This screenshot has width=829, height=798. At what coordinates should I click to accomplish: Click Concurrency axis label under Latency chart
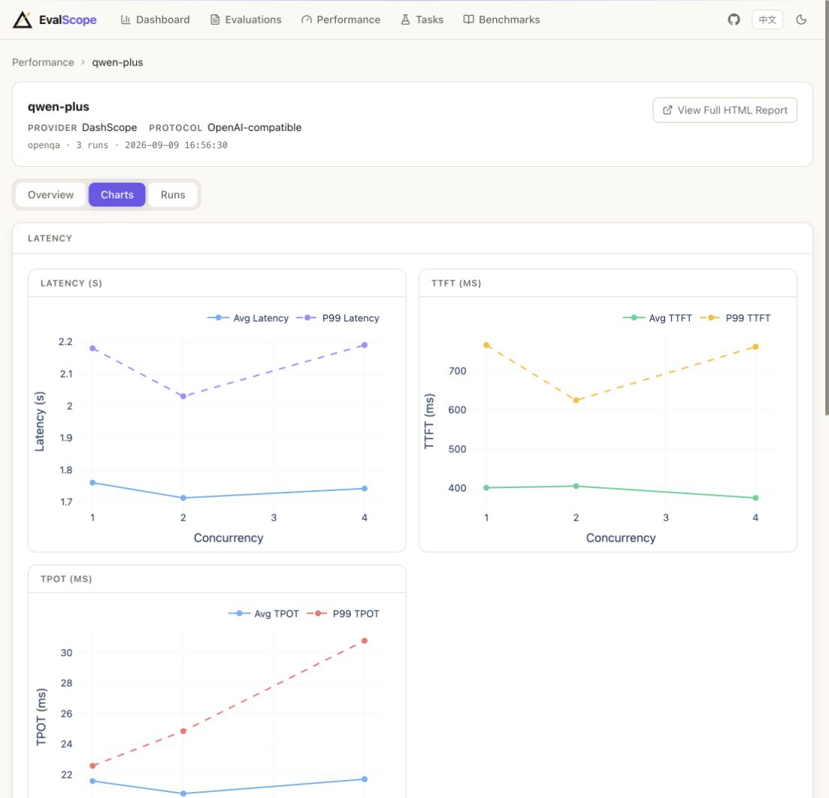click(x=228, y=539)
